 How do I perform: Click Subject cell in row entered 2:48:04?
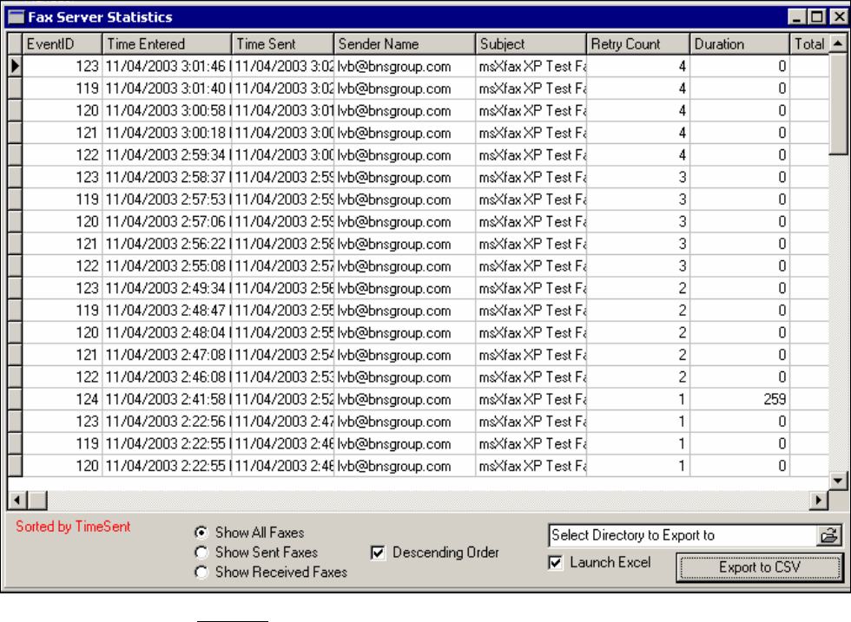pos(531,333)
